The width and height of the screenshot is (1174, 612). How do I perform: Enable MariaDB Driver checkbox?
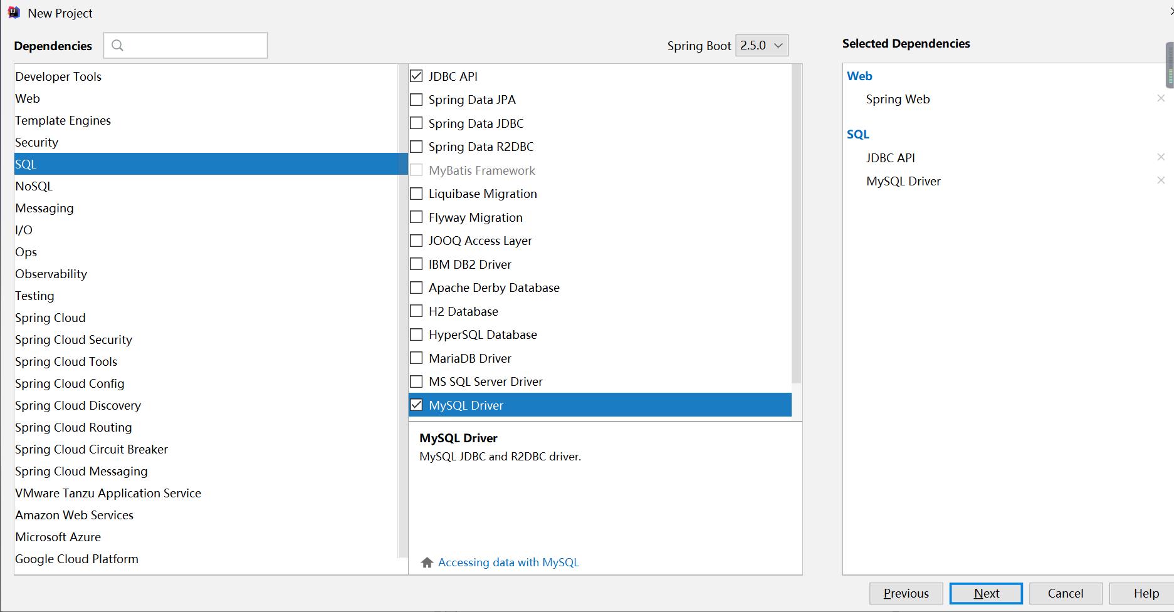[x=416, y=358]
